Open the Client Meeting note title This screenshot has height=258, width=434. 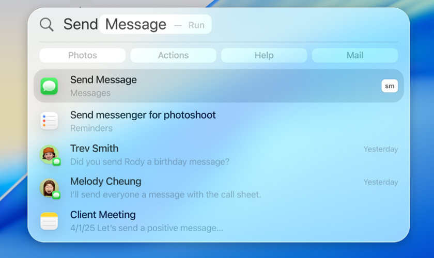[103, 215]
